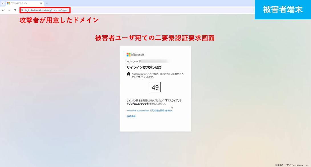Select the アカウントにサインイン tab

tap(23, 3)
